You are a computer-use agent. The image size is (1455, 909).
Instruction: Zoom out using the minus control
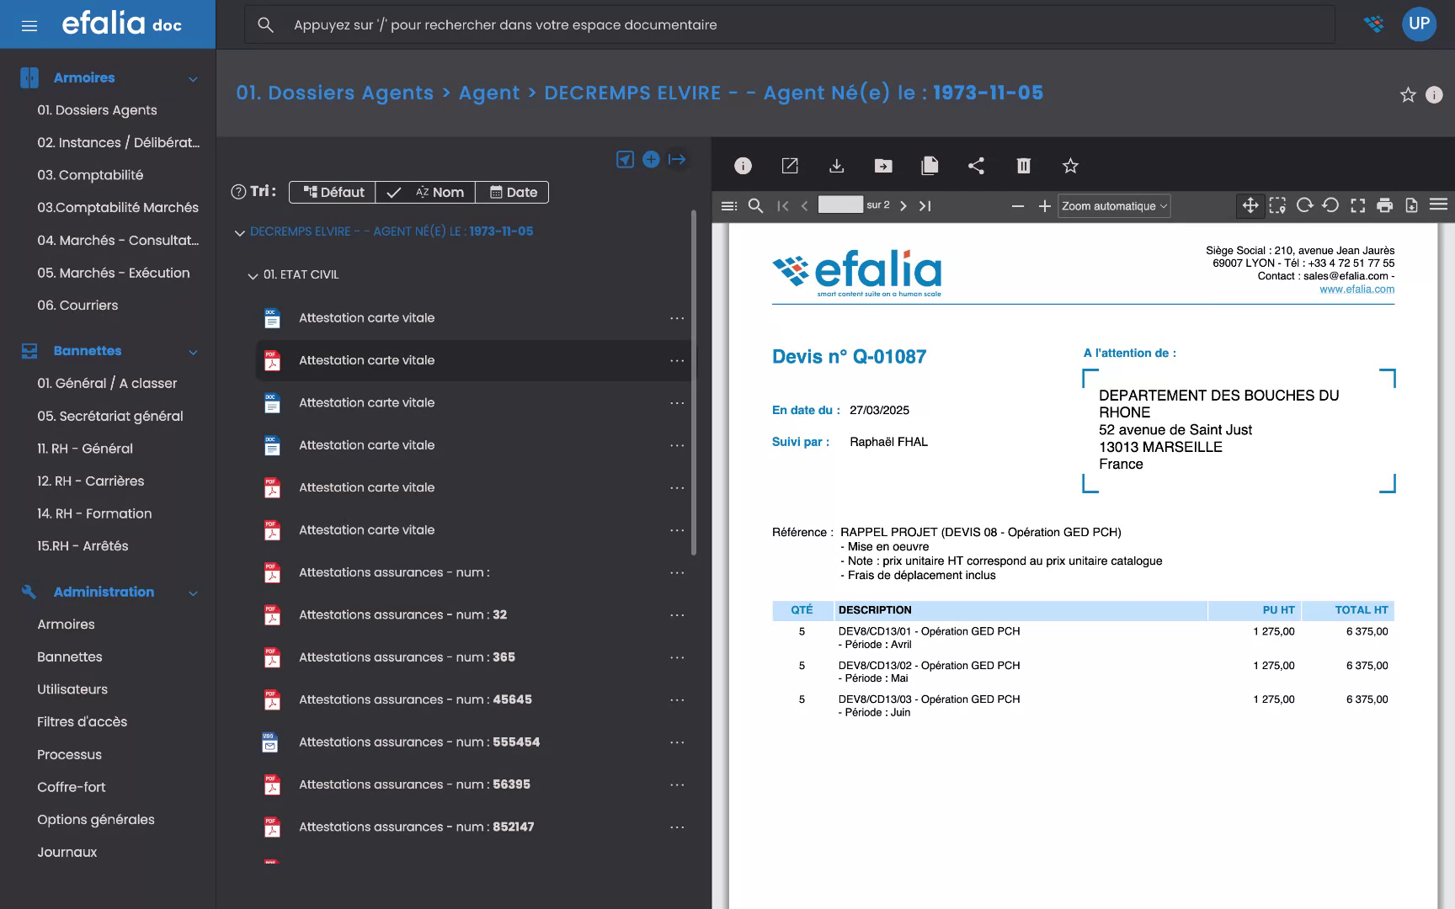click(1018, 205)
